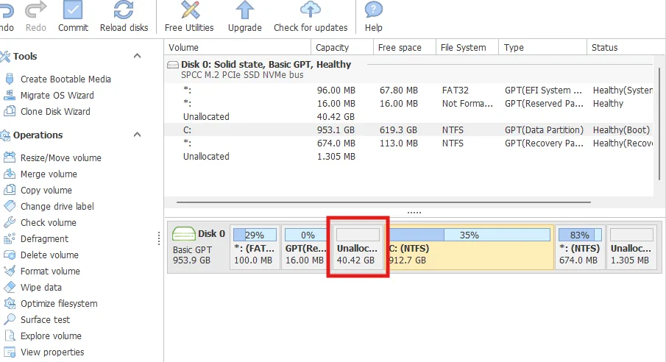This screenshot has width=666, height=362.
Task: Select the 1.305 MB Unallocated list row
Action: (408, 157)
